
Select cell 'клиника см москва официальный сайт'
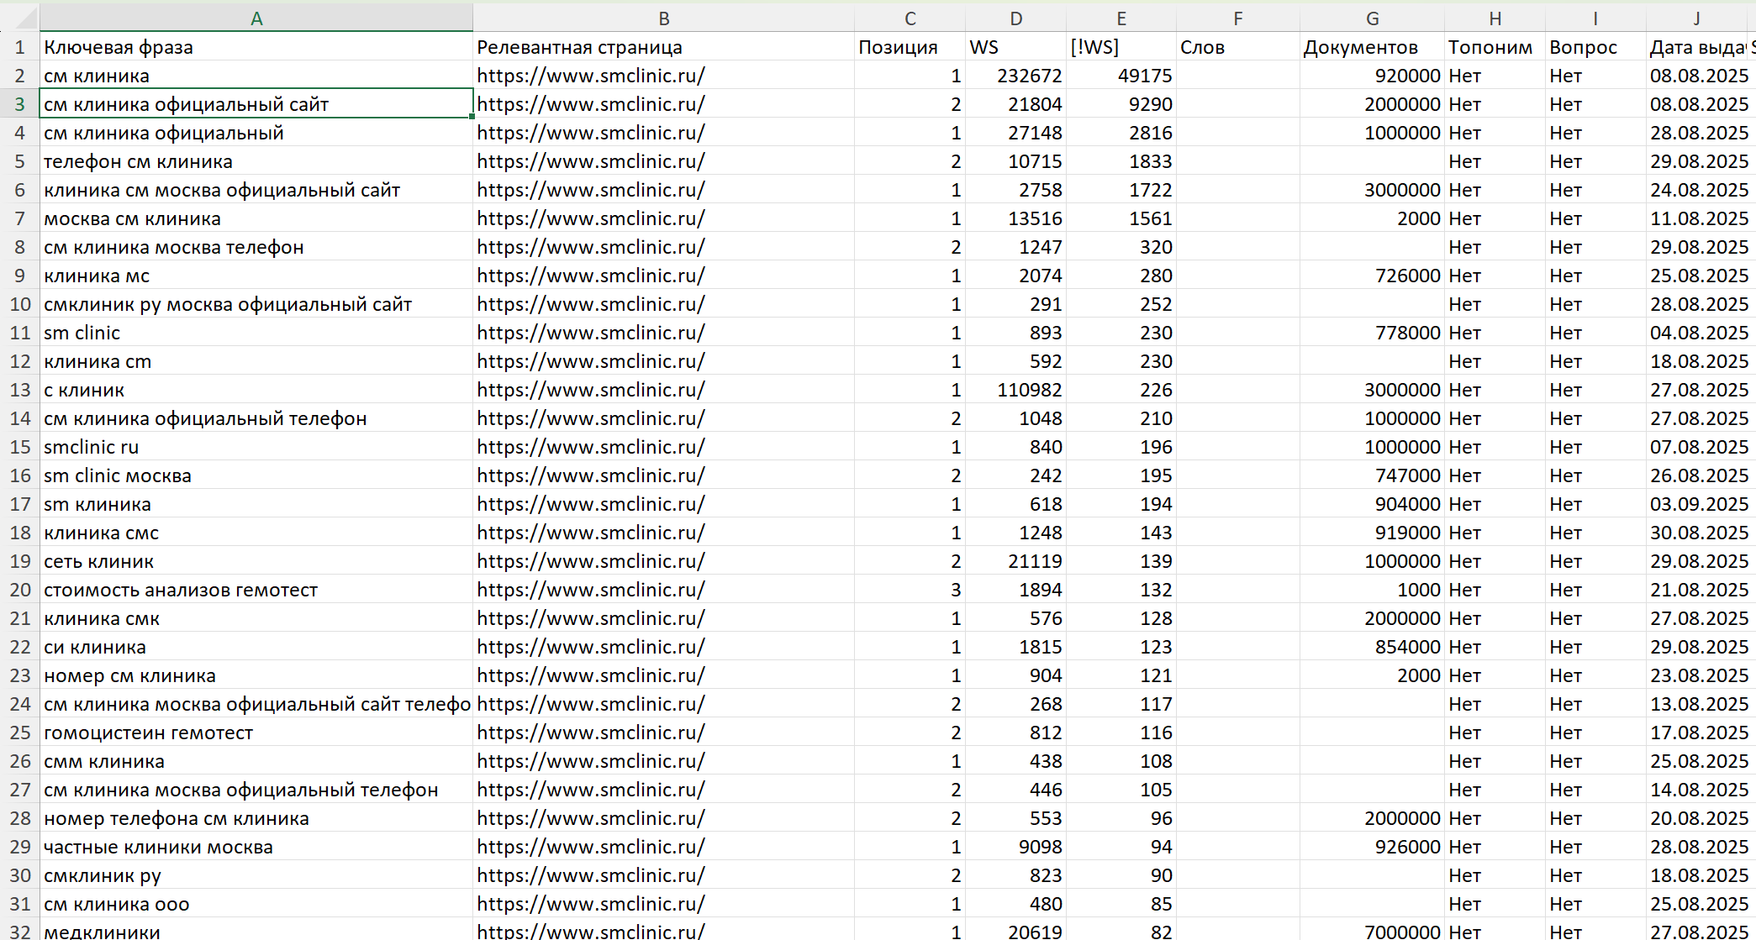point(256,190)
